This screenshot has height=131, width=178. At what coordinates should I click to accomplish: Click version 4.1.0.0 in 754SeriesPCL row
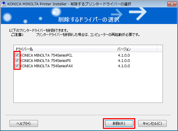pyautogui.click(x=124, y=55)
